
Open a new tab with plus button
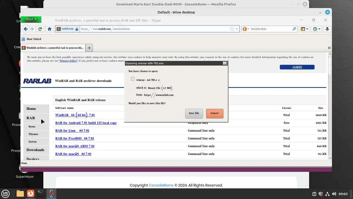89,48
